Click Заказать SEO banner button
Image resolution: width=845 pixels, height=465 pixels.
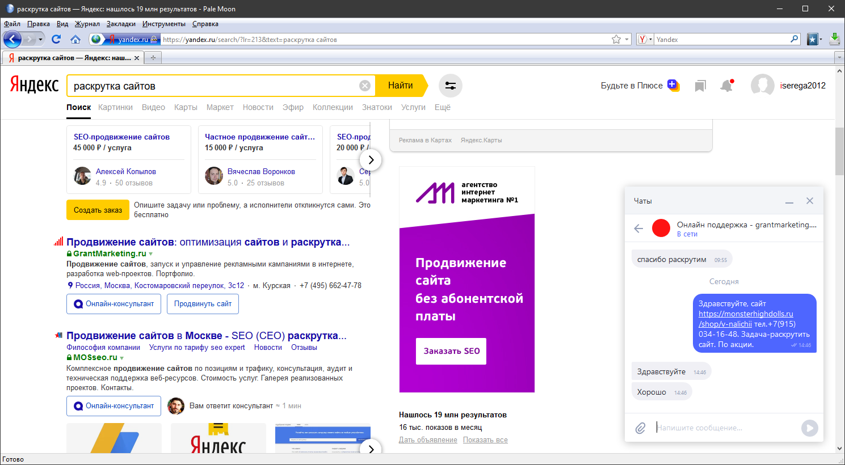click(451, 351)
